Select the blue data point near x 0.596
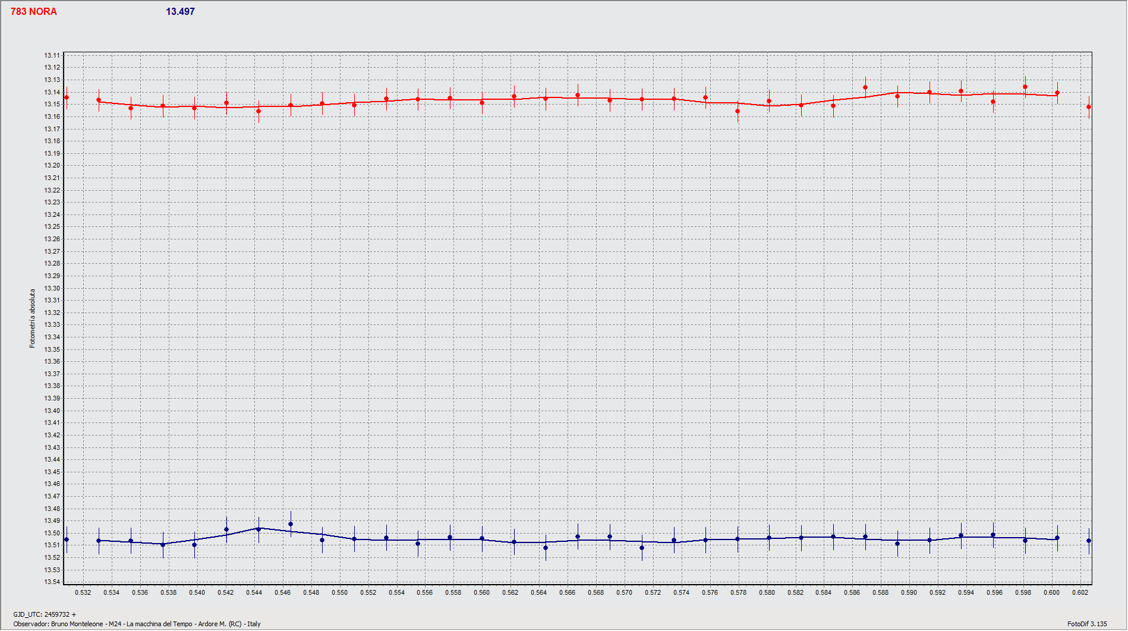 [x=993, y=535]
